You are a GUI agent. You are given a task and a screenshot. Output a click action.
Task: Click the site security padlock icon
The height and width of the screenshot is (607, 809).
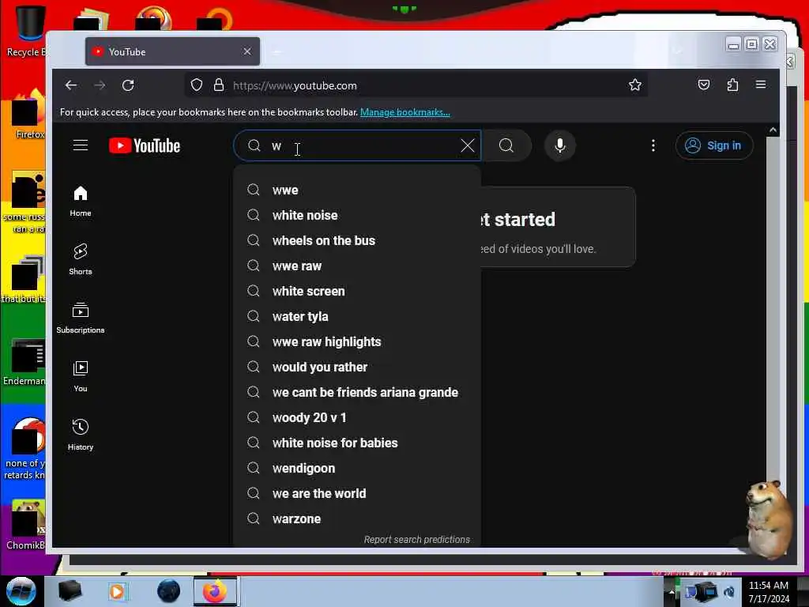(x=219, y=85)
